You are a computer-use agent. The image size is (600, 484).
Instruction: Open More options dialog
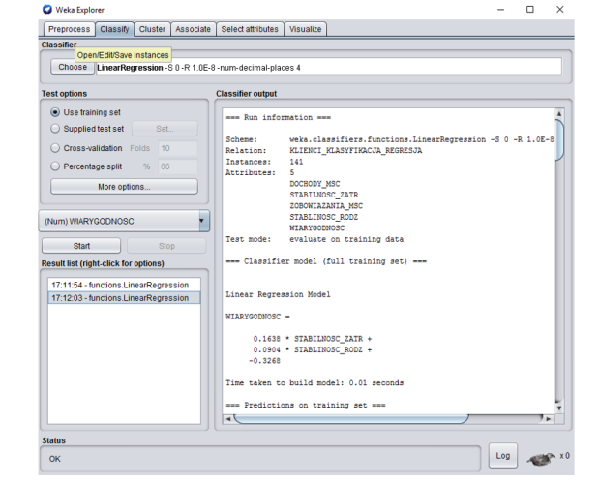(124, 187)
